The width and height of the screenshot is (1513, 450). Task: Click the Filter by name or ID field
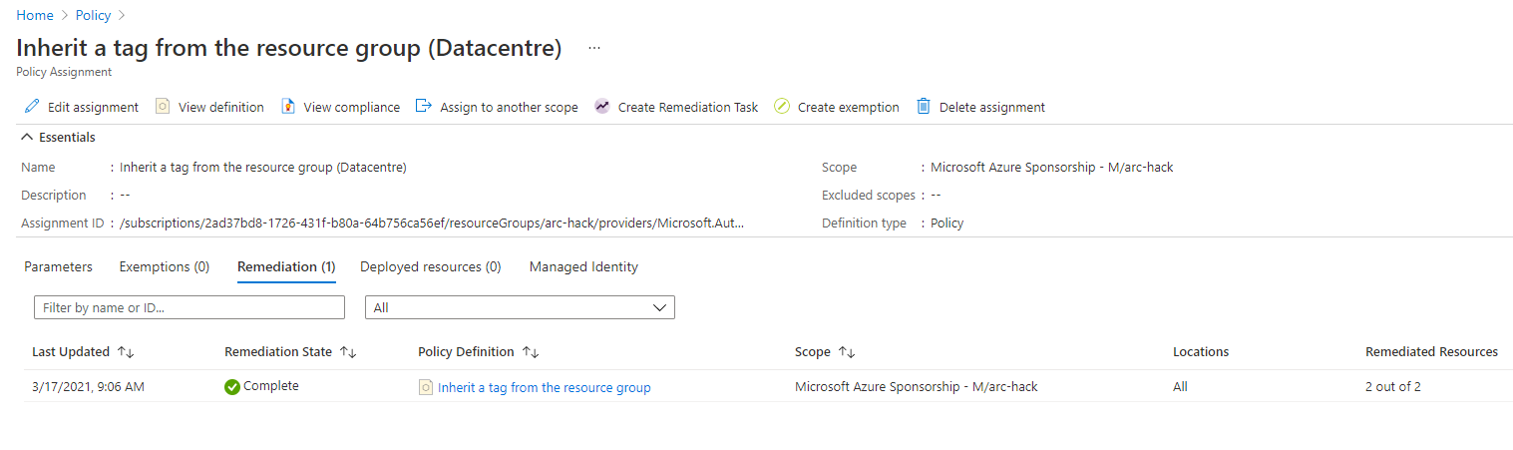(x=189, y=307)
